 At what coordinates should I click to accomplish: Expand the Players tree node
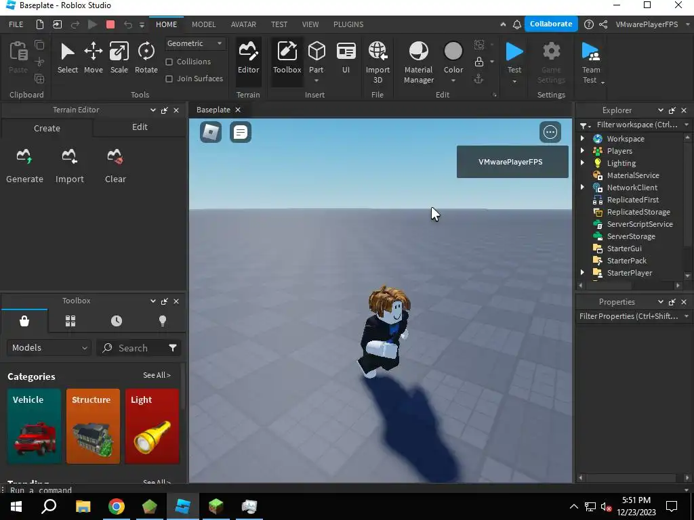click(x=582, y=151)
